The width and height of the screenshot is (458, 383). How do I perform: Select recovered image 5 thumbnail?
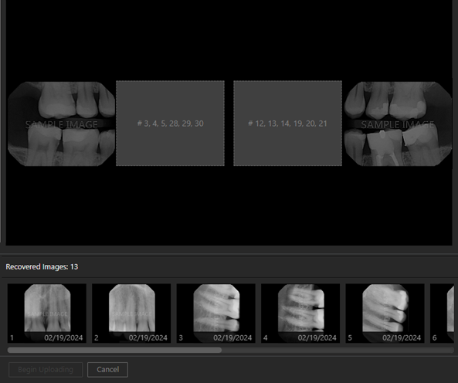385,314
